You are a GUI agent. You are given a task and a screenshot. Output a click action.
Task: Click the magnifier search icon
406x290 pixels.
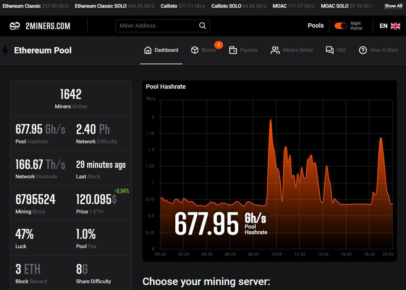(202, 26)
